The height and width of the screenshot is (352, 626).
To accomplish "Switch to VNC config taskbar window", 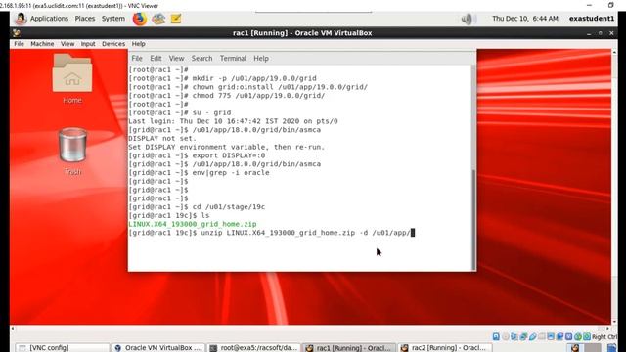I will [x=62, y=348].
